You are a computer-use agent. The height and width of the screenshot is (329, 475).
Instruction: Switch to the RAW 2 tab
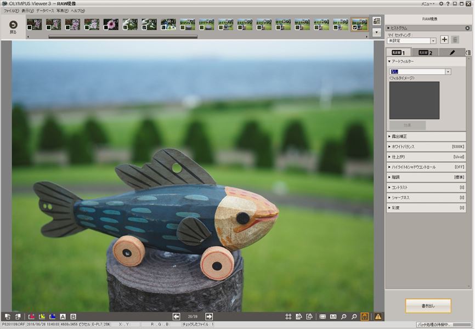[x=425, y=53]
